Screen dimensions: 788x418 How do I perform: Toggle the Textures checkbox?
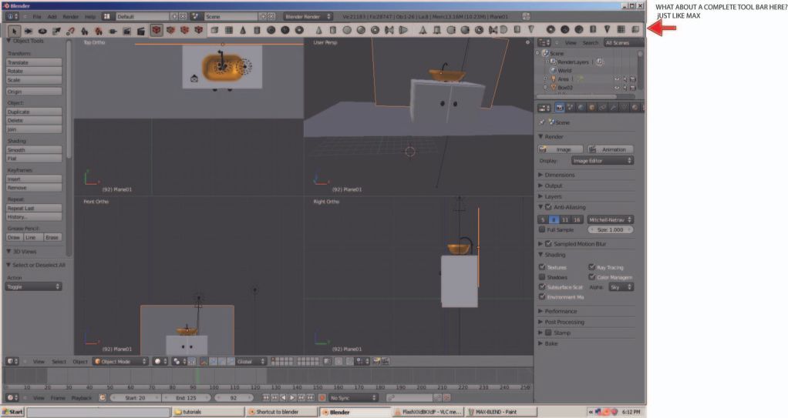tap(542, 267)
